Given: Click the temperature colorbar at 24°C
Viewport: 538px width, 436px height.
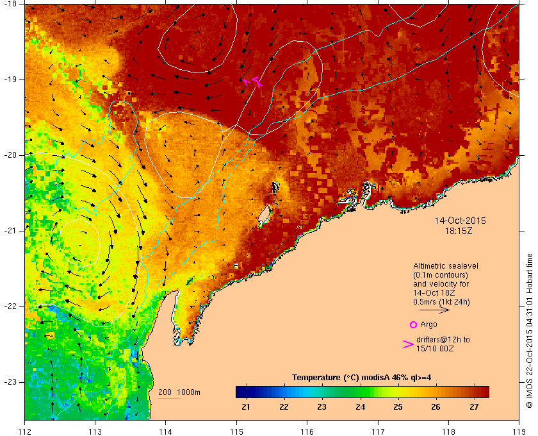Looking at the screenshot, I should tap(360, 392).
